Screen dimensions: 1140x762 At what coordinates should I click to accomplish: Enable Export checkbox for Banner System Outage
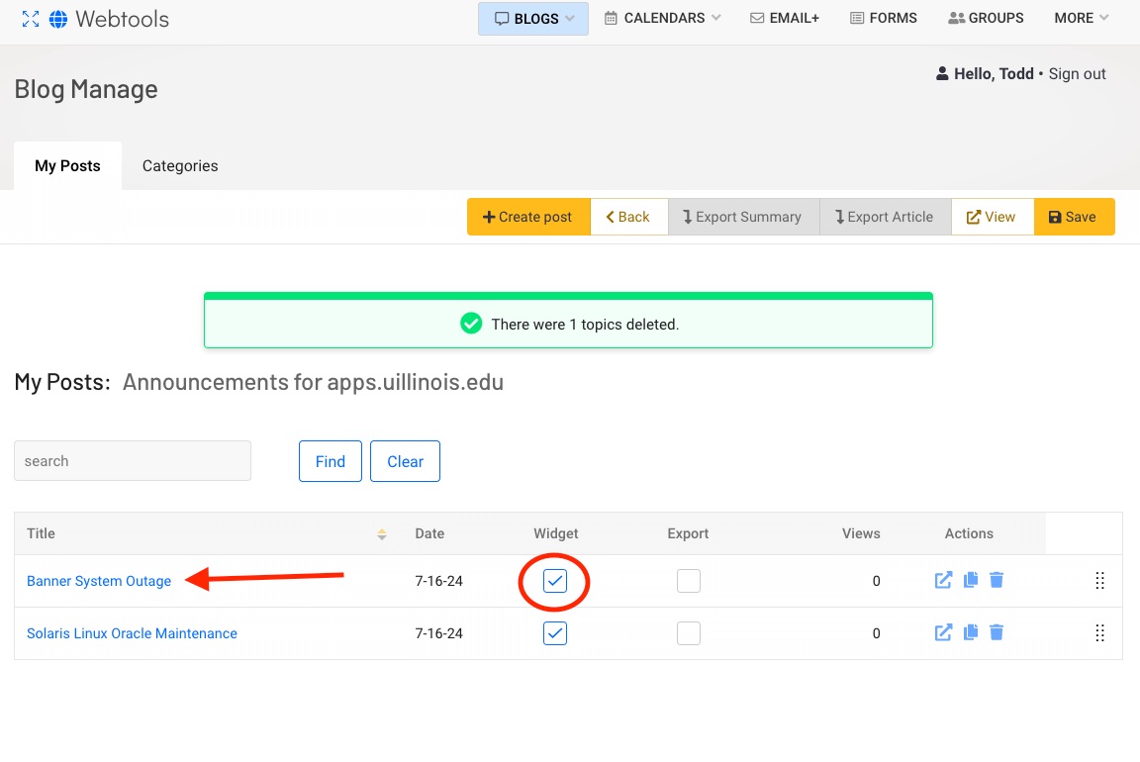pos(689,581)
